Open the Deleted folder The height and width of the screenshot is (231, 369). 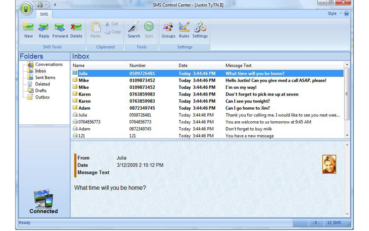(42, 84)
